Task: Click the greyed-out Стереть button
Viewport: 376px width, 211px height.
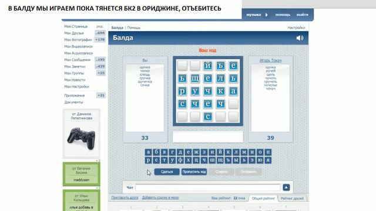Action: coord(221,172)
